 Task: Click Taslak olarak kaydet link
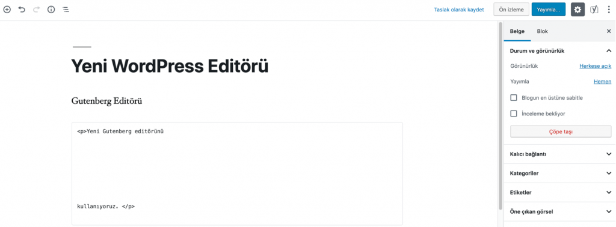click(x=459, y=10)
